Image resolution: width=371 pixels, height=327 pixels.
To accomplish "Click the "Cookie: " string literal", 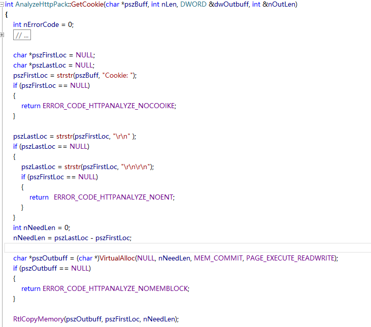I will coord(118,76).
